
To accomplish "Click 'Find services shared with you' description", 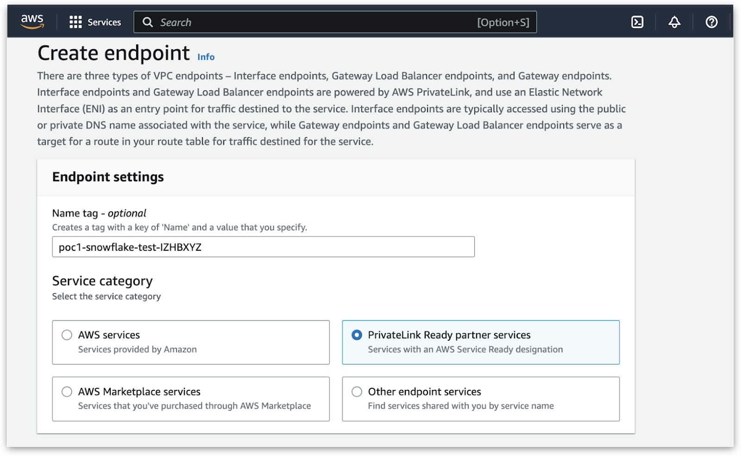I will (460, 406).
